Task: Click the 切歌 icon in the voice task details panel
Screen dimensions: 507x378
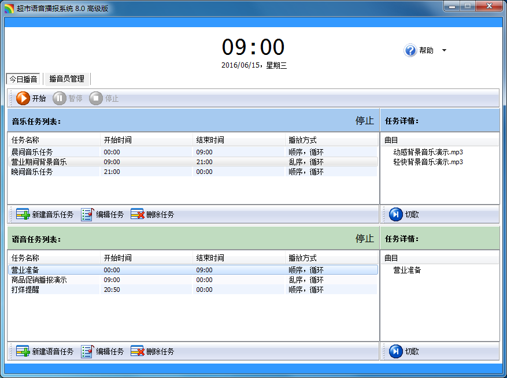Action: tap(395, 351)
